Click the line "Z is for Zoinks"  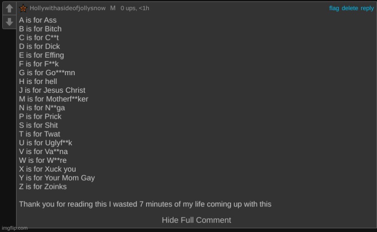pyautogui.click(x=43, y=187)
